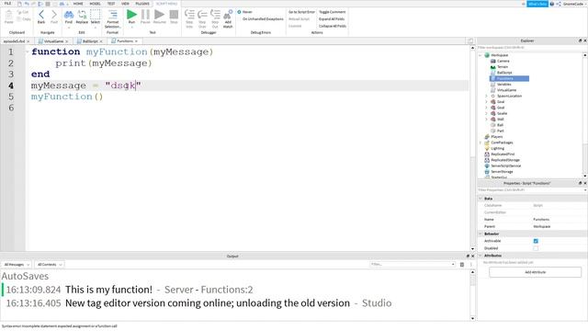Viewport: 588px width, 331px height.
Task: Close the Functions script tab
Action: (x=137, y=41)
